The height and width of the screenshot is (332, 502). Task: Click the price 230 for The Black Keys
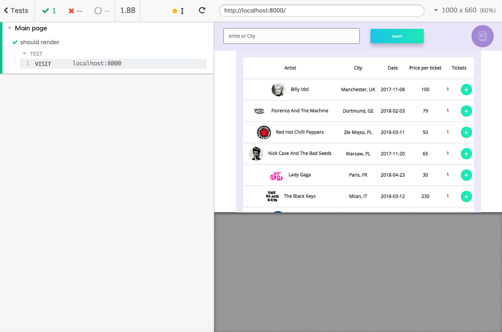[425, 196]
